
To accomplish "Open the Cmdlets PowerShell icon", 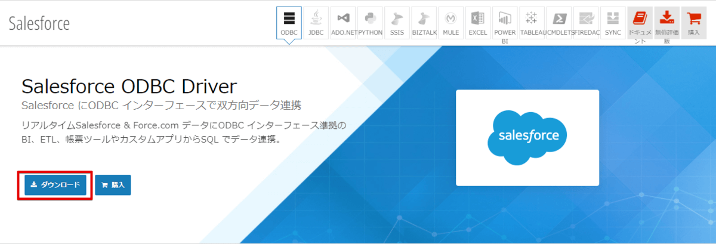I will [559, 23].
